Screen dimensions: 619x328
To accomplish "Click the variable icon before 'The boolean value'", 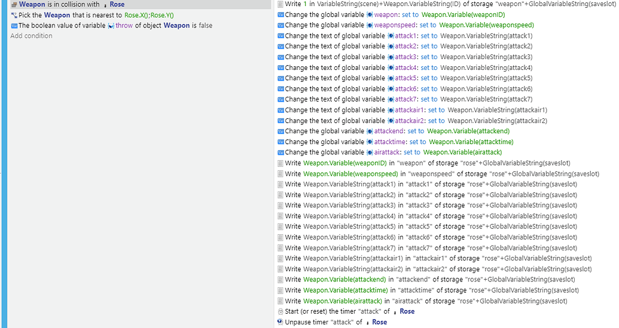I will (14, 26).
